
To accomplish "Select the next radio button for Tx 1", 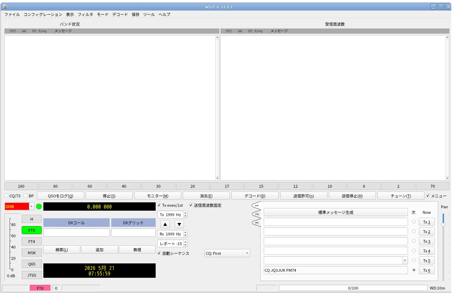I will (x=414, y=222).
